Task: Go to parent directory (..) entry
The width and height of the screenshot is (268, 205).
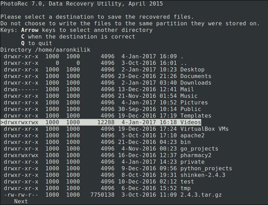Action: click(x=184, y=63)
